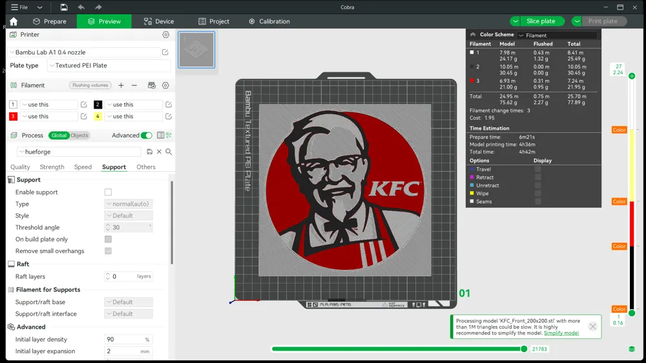Open filament 3 'use this' dropdown
Image resolution: width=646 pixels, height=363 pixels.
(48, 116)
